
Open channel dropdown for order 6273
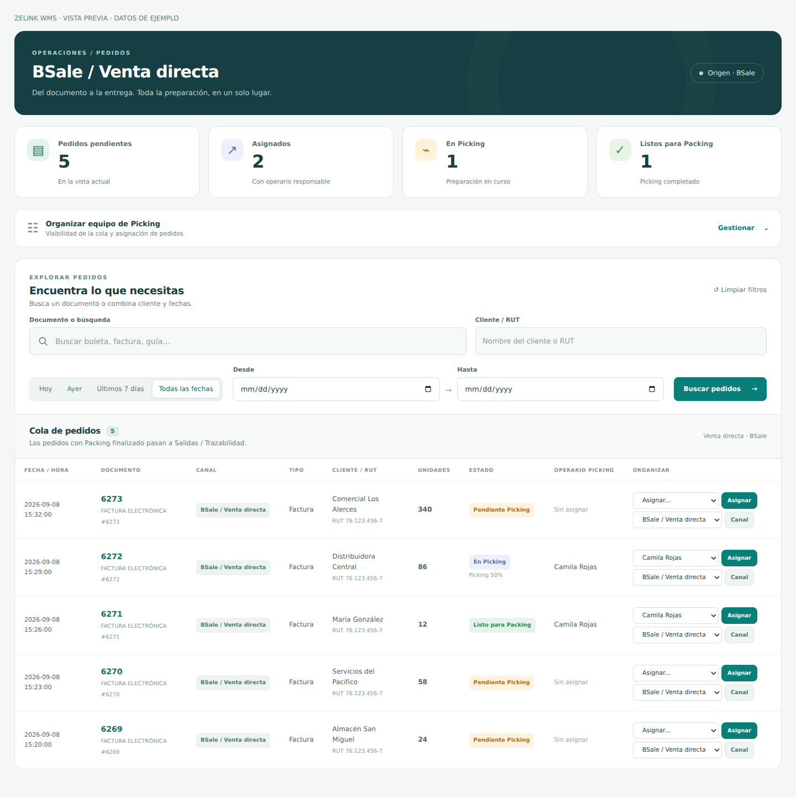pos(677,520)
